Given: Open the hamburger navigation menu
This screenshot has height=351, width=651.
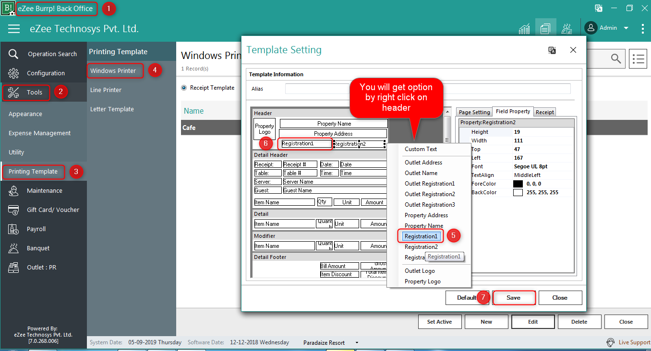Looking at the screenshot, I should [14, 29].
